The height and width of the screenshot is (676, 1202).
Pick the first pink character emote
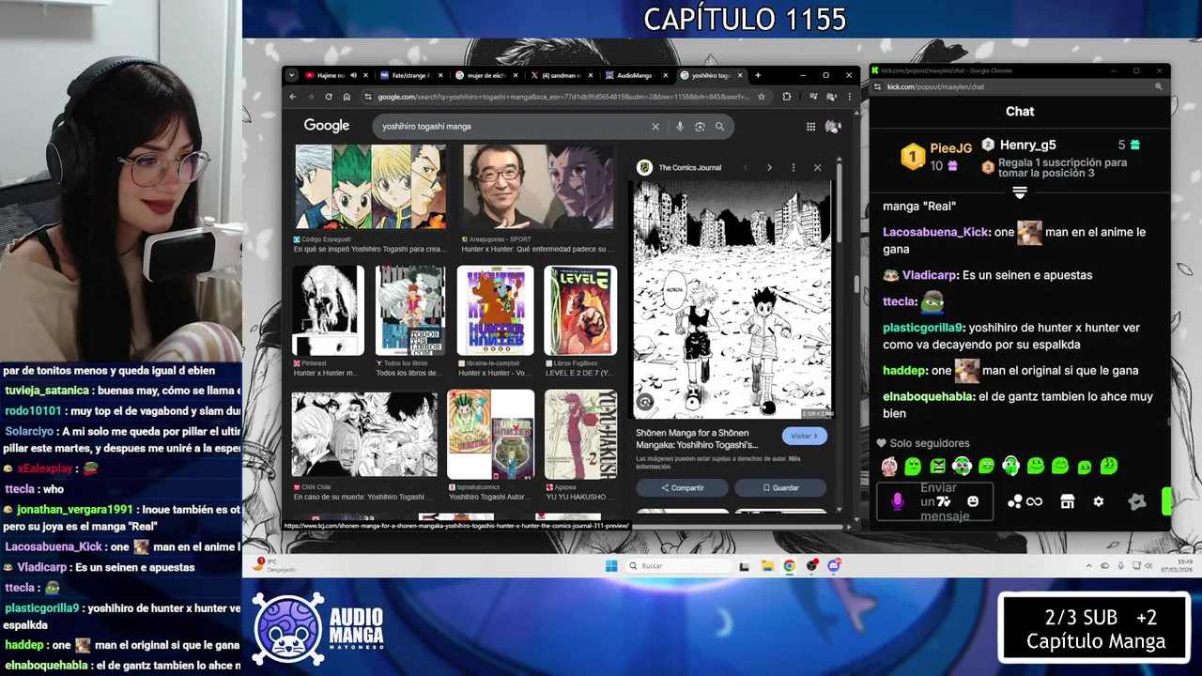click(888, 466)
